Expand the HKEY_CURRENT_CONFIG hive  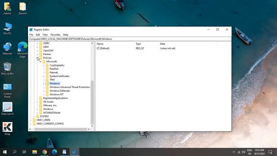click(31, 123)
